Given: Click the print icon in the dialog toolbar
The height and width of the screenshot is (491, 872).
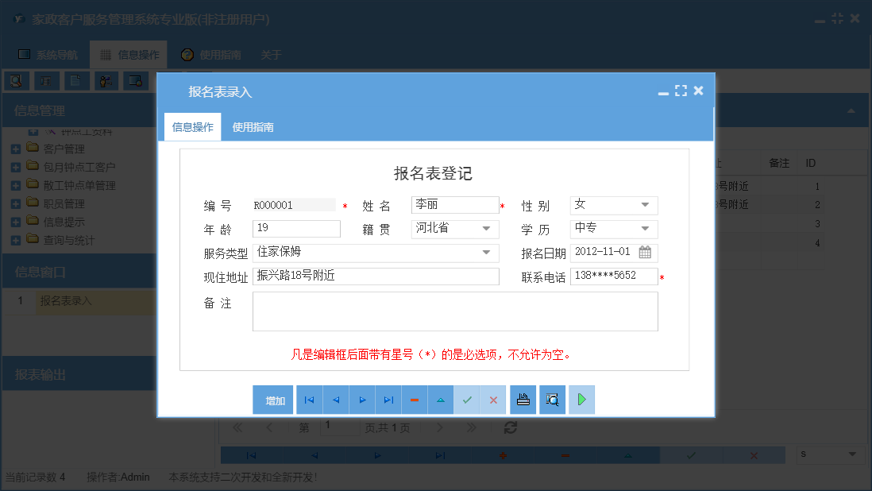Looking at the screenshot, I should pyautogui.click(x=523, y=400).
